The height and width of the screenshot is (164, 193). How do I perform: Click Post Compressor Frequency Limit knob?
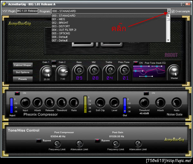click(x=57, y=144)
